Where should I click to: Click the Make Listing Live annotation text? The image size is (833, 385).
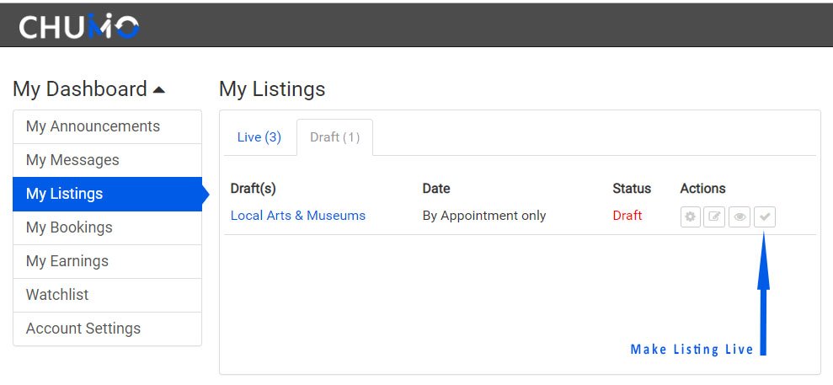[691, 350]
